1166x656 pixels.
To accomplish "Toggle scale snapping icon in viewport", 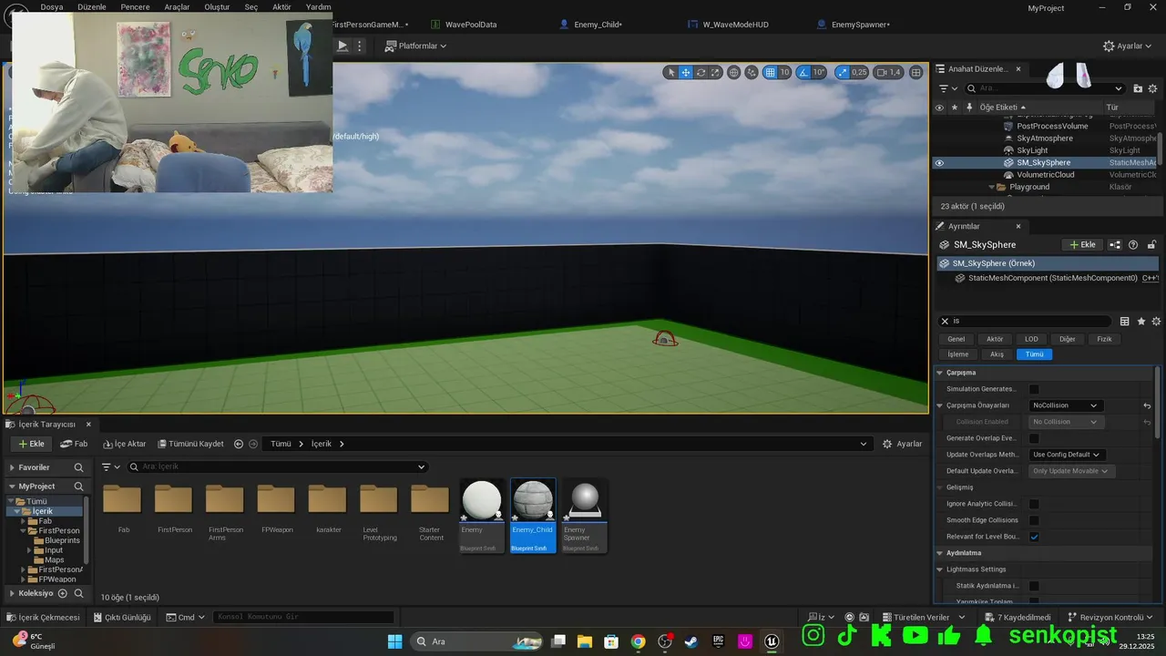I will [842, 72].
